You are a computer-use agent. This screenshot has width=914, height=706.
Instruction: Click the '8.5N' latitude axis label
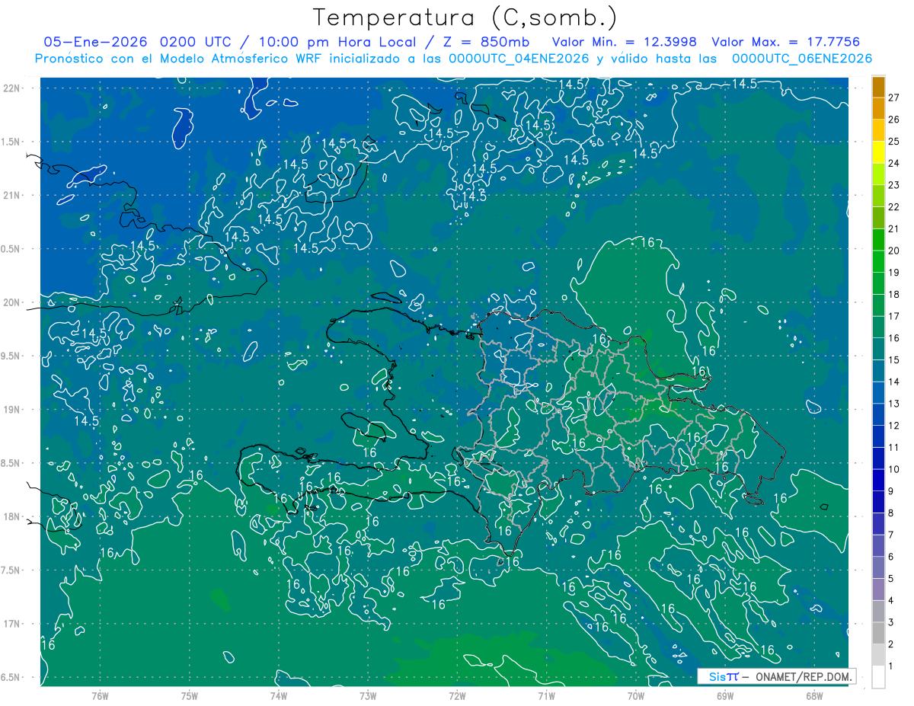pos(11,463)
